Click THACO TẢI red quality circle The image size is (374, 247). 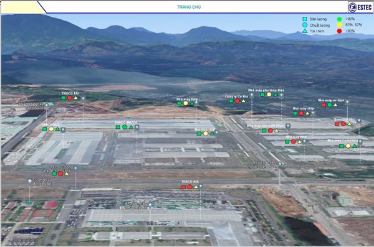click(69, 98)
